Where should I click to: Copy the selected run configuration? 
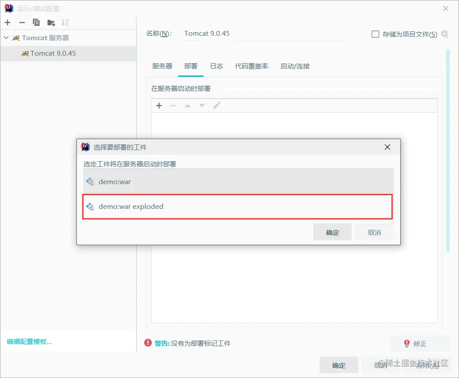pos(36,23)
